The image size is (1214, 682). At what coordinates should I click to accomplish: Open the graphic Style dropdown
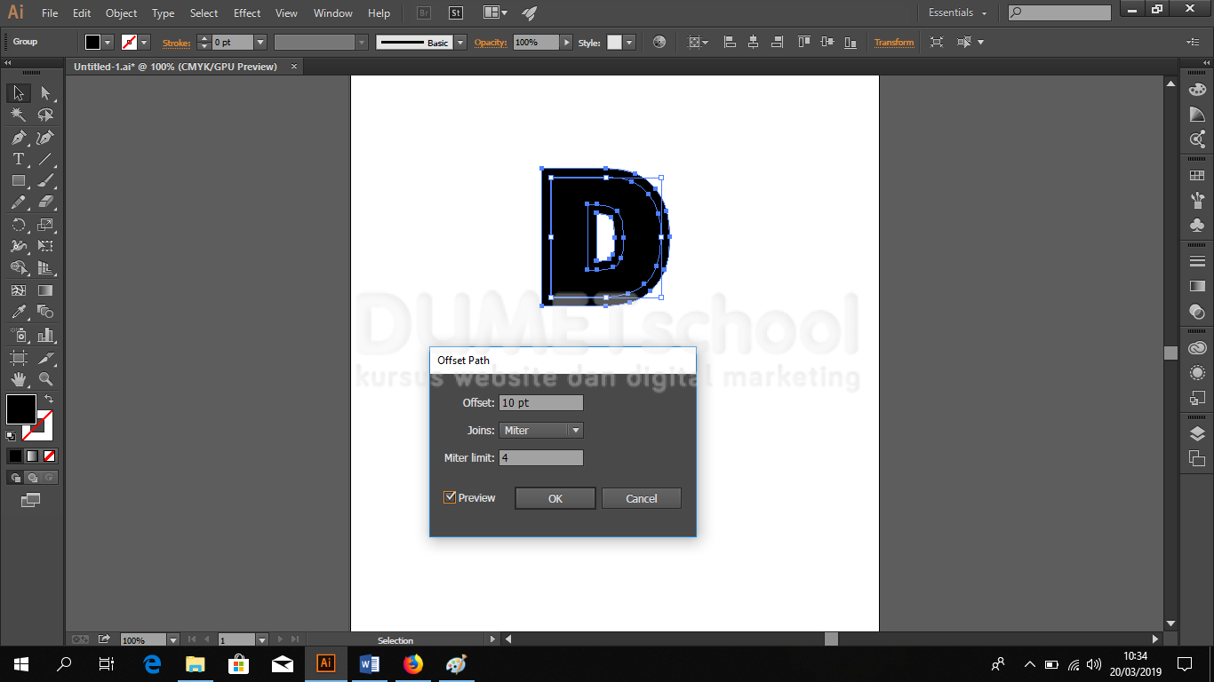pos(630,43)
